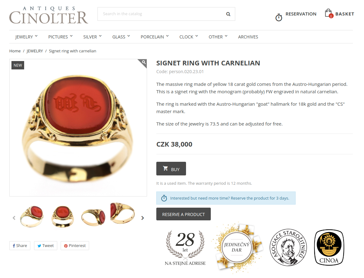Open the Reservation timer icon
The height and width of the screenshot is (278, 364).
click(x=279, y=17)
